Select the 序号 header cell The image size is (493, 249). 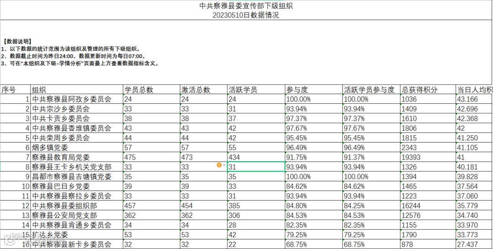pyautogui.click(x=15, y=90)
